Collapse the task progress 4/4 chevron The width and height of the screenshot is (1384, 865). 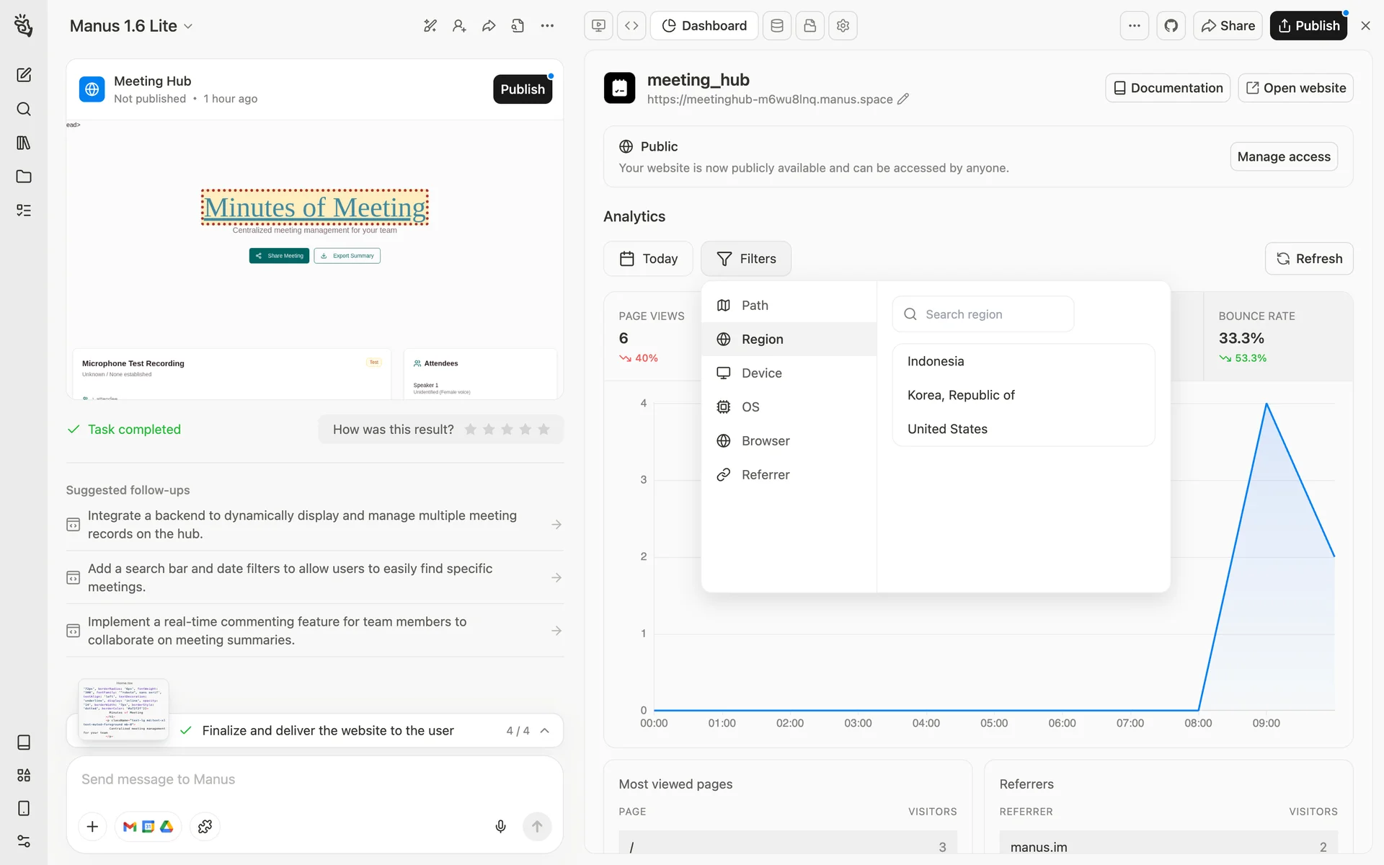pos(545,731)
